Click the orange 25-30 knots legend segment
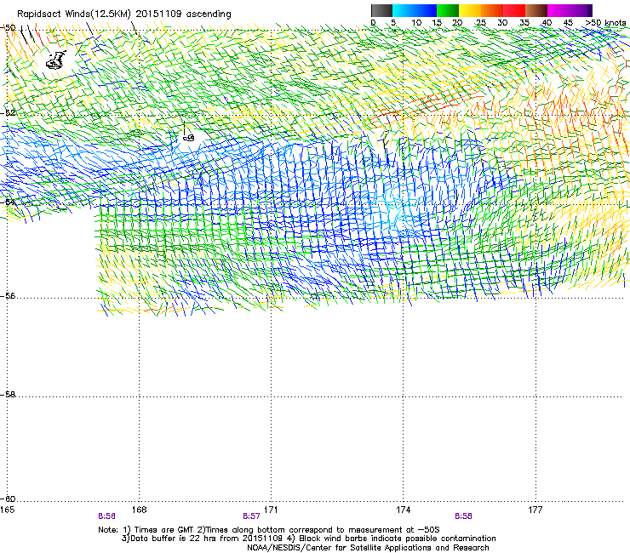The height and width of the screenshot is (553, 630). coord(492,10)
